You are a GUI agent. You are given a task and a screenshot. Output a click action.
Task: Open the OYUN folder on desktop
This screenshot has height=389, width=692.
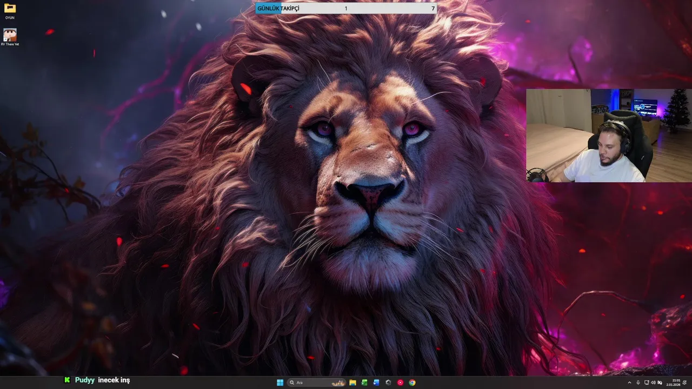pyautogui.click(x=10, y=10)
